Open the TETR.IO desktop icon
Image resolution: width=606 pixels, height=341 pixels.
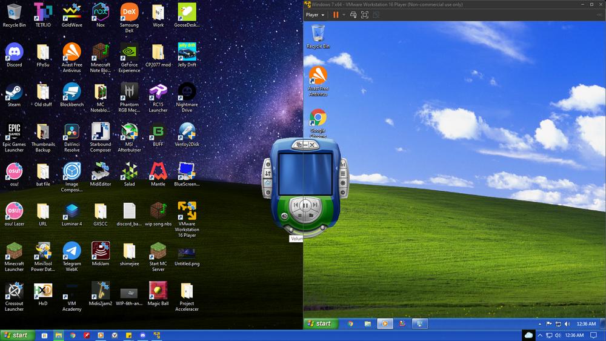[43, 16]
